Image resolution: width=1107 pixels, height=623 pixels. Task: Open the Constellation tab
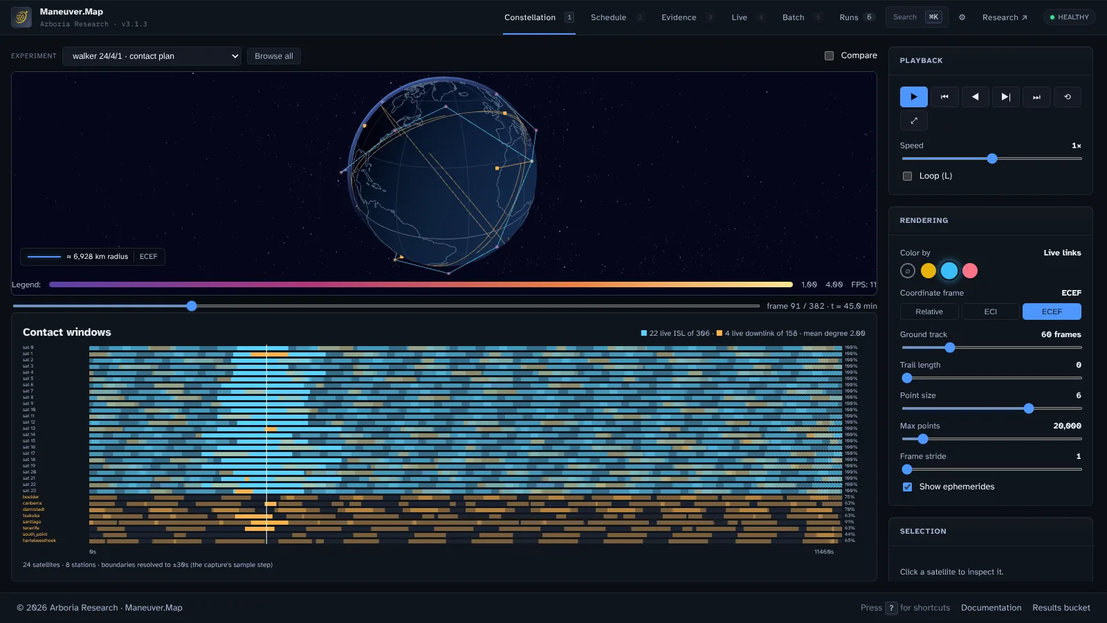click(539, 17)
